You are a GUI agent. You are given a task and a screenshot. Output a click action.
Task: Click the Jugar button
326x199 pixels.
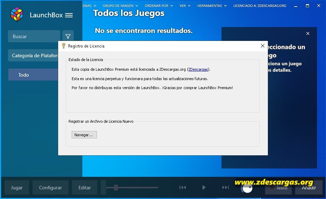17,188
